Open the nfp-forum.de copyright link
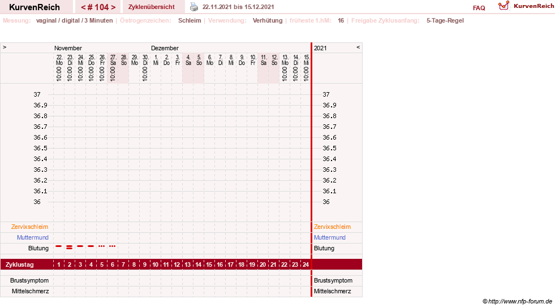 [x=517, y=301]
